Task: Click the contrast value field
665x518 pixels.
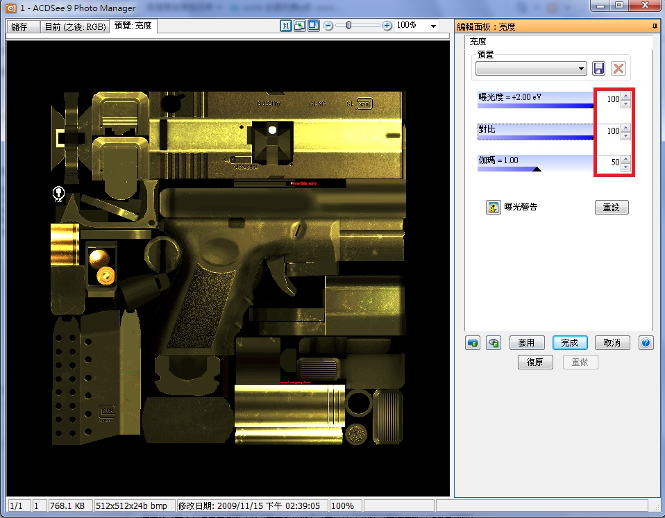Action: [609, 131]
